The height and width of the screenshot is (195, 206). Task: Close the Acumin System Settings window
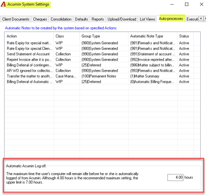(202, 4)
